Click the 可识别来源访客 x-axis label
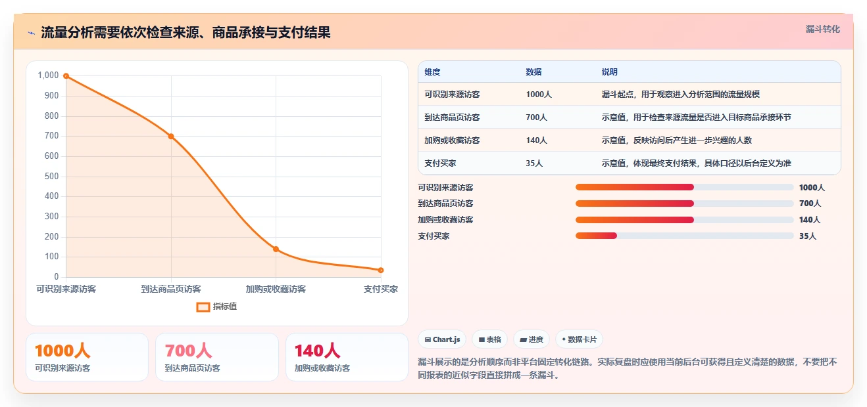Image resolution: width=867 pixels, height=407 pixels. point(66,289)
